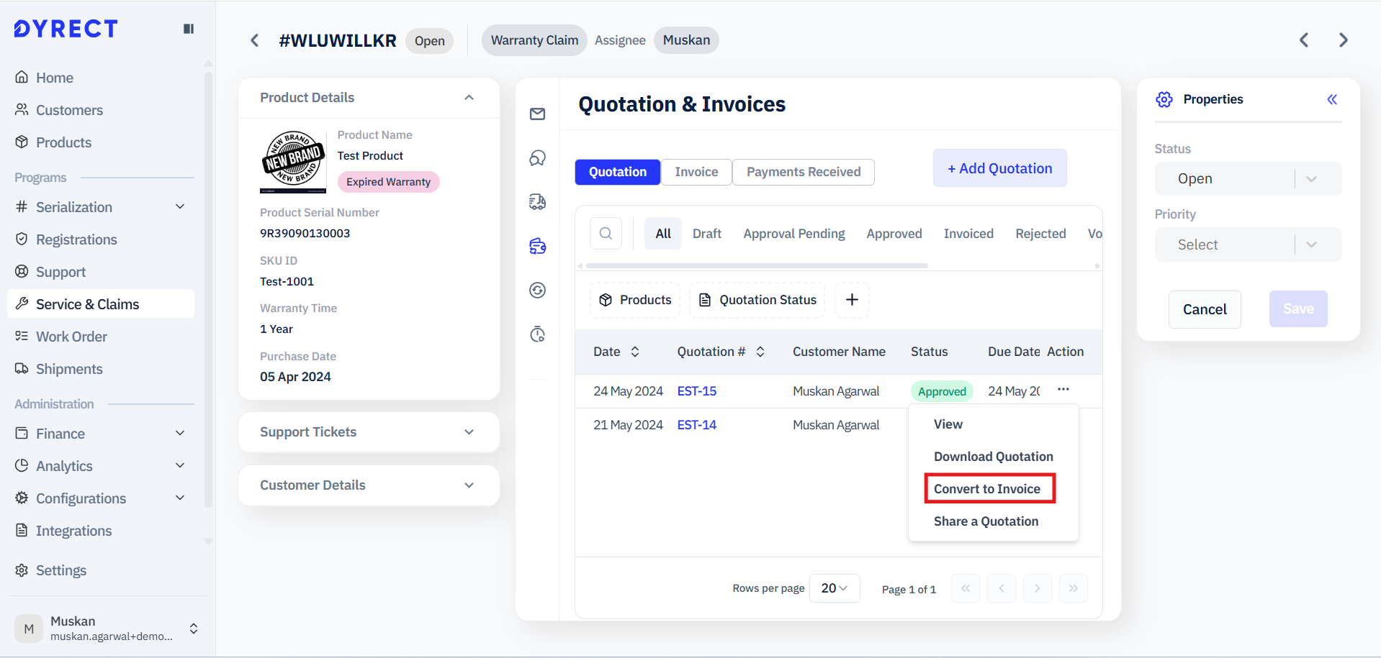
Task: Open the Status dropdown showing Open
Action: (x=1247, y=179)
